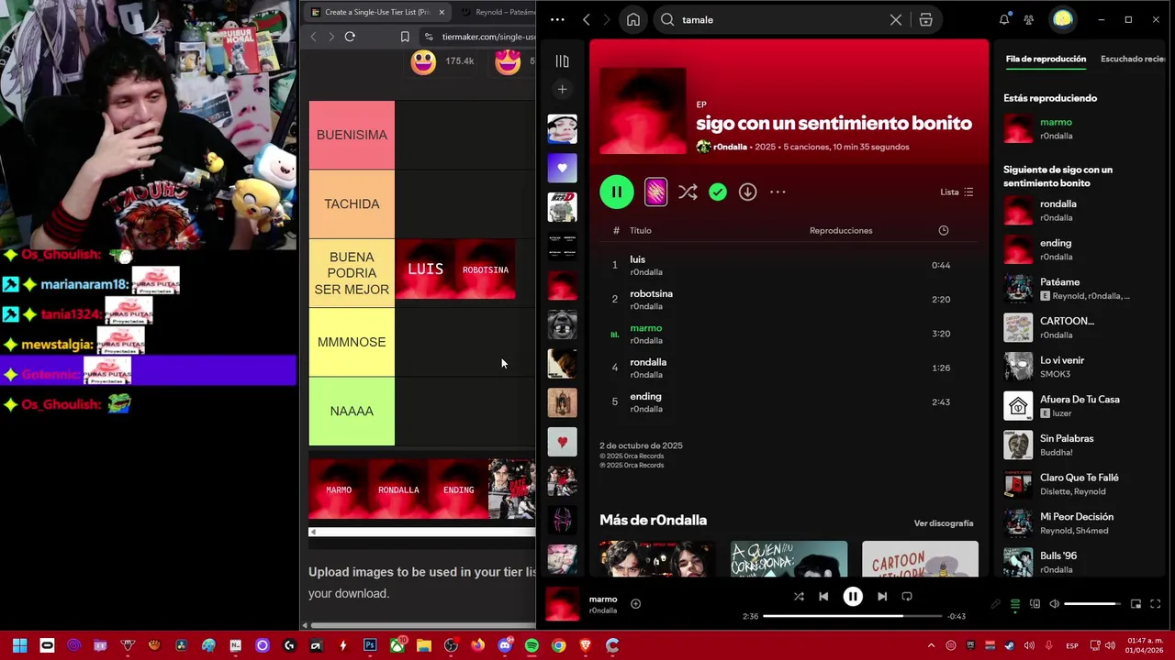Image resolution: width=1175 pixels, height=660 pixels.
Task: Select the TACHIDA tier label
Action: (352, 203)
